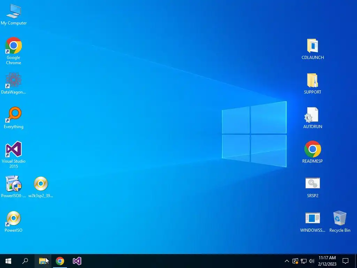Select the Visual Studio 2015 desktop shortcut

point(14,155)
